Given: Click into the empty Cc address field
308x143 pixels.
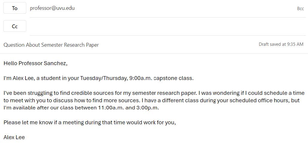Looking at the screenshot, I should point(168,26).
